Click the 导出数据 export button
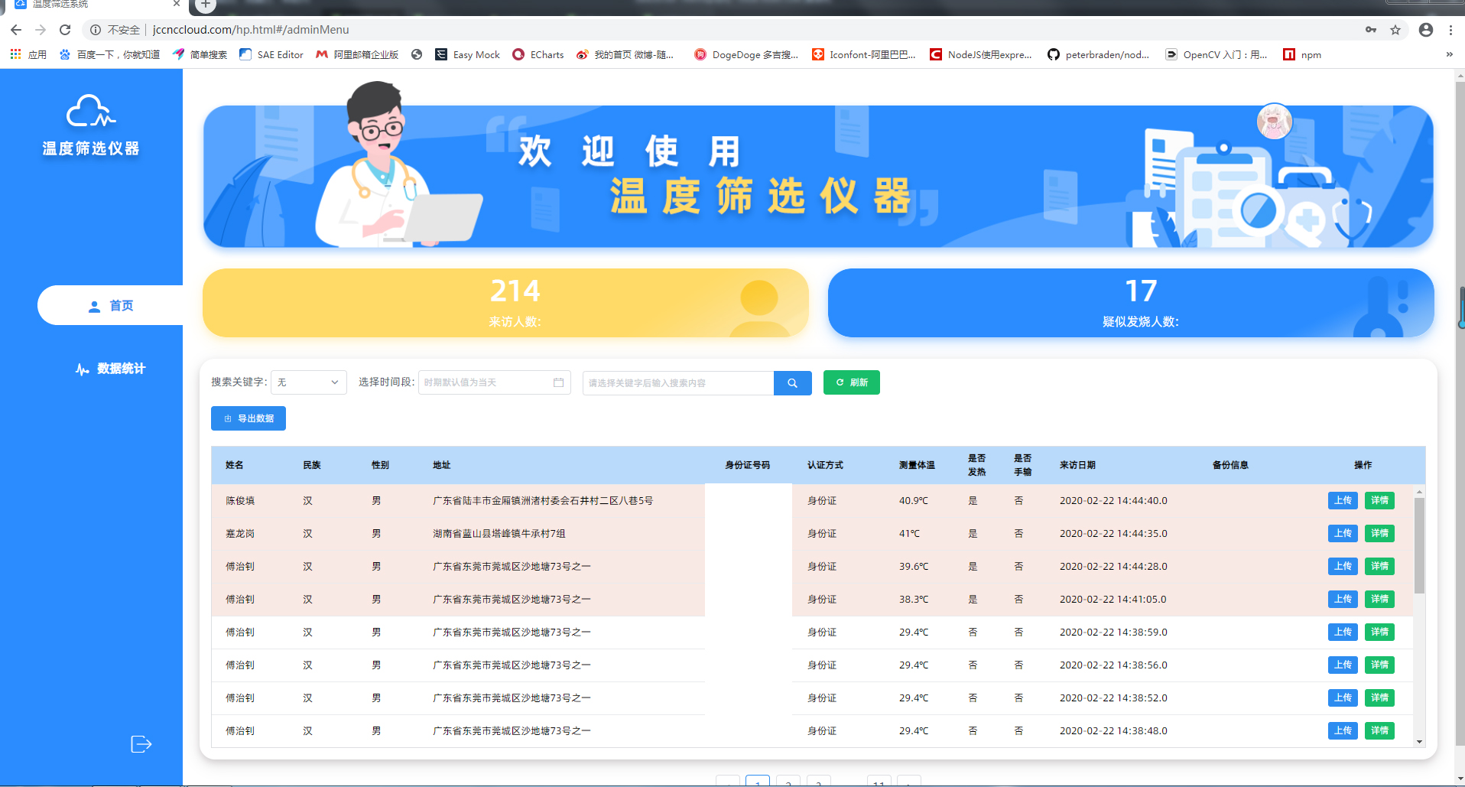The width and height of the screenshot is (1465, 787). click(x=248, y=418)
